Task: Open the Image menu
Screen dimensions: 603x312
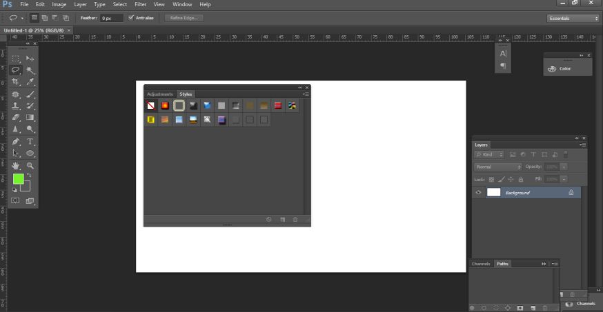Action: (59, 5)
